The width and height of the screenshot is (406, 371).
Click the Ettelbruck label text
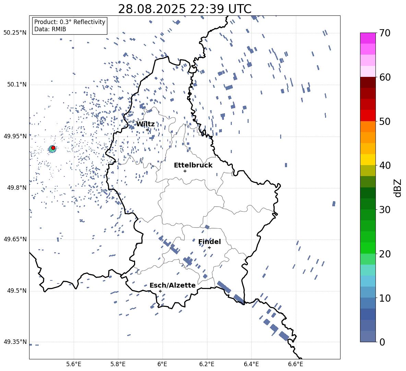193,165
